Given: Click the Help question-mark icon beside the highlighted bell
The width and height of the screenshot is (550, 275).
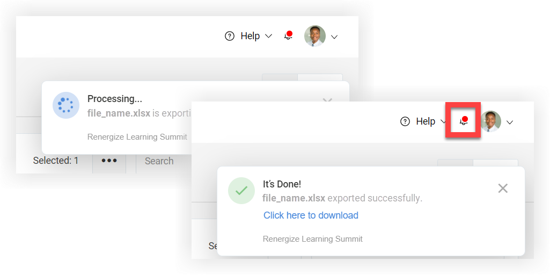Looking at the screenshot, I should pos(405,121).
